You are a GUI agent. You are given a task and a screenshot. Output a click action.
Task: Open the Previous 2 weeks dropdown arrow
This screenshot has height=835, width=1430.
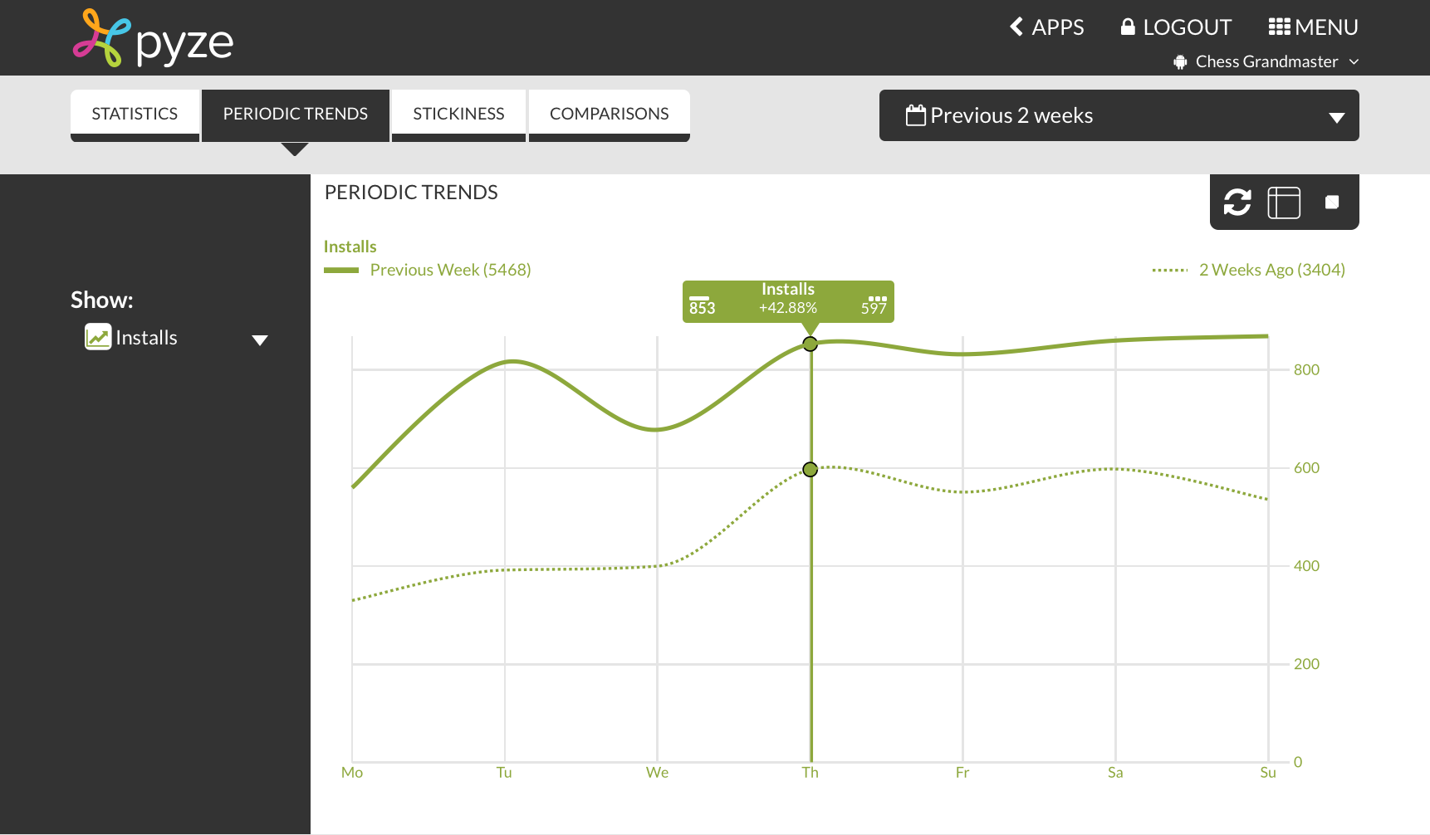(x=1336, y=117)
